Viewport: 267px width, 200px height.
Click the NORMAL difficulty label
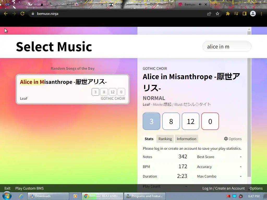coord(154,98)
